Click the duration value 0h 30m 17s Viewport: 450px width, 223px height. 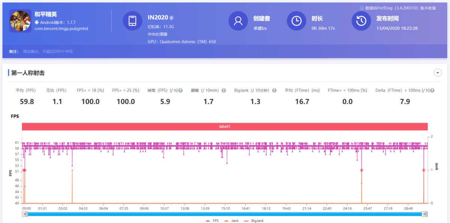coord(323,28)
